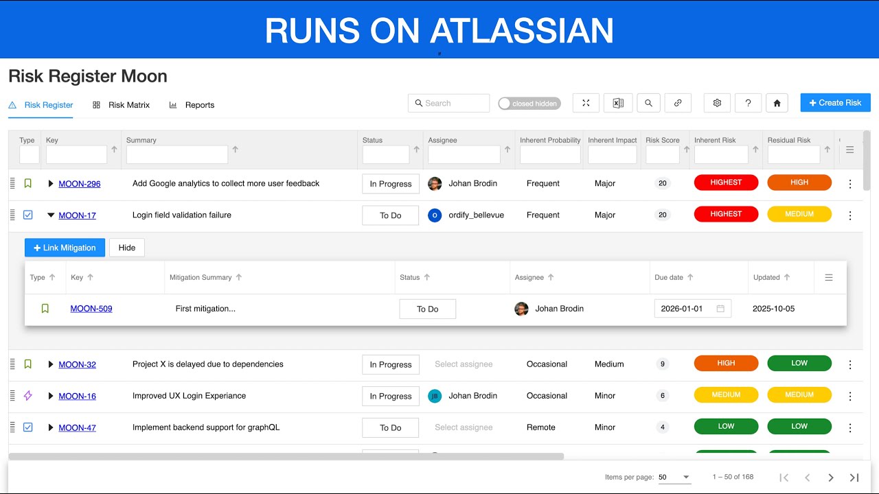Expand the MOON-16 risk row
Image resolution: width=879 pixels, height=494 pixels.
pyautogui.click(x=51, y=396)
